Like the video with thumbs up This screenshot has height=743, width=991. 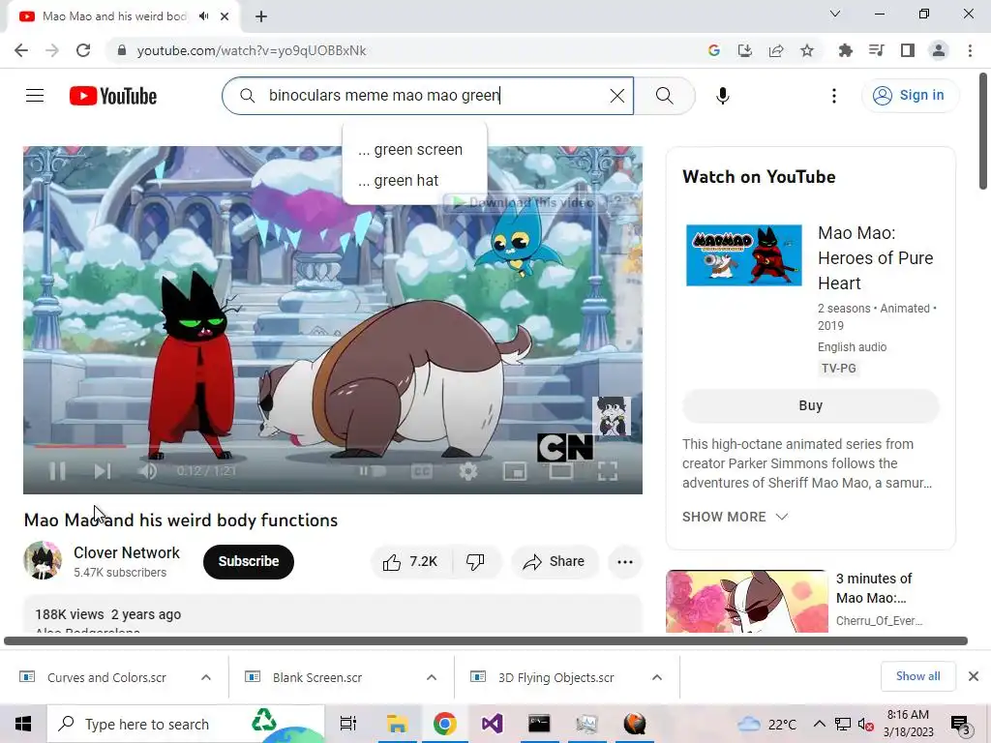click(x=410, y=561)
